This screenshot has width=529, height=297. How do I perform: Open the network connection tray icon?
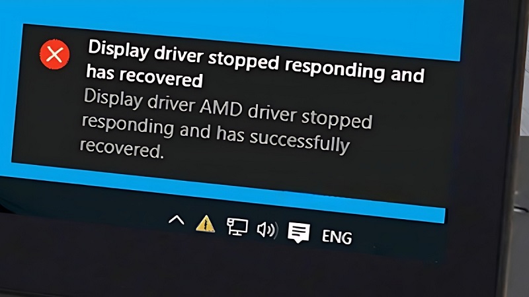point(237,227)
